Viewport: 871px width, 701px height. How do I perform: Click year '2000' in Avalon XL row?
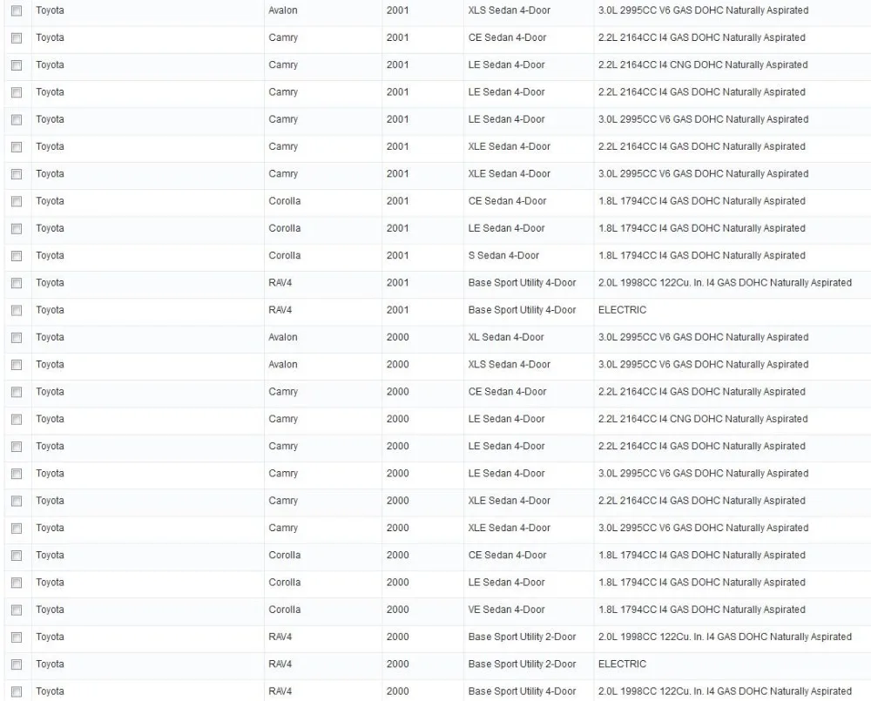397,337
